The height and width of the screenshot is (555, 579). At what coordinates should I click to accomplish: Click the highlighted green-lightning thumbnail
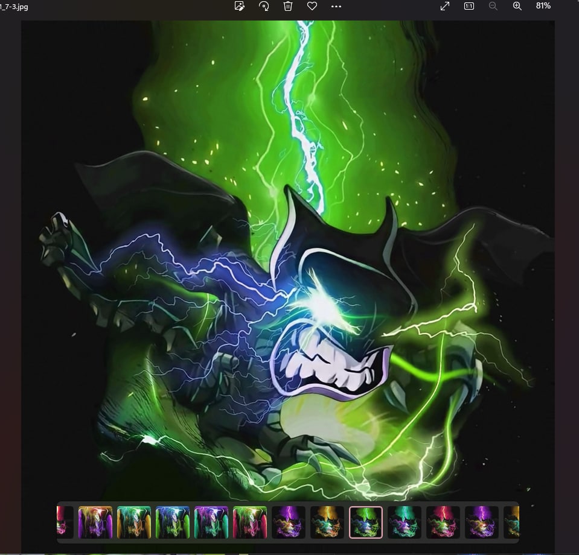[365, 522]
